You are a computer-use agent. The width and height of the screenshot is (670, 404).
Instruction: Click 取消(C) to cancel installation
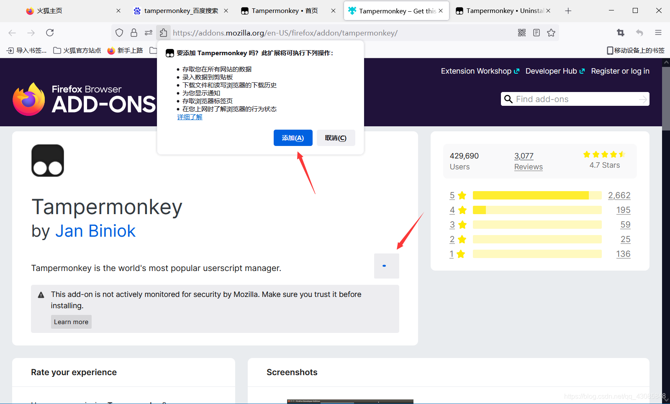click(336, 138)
